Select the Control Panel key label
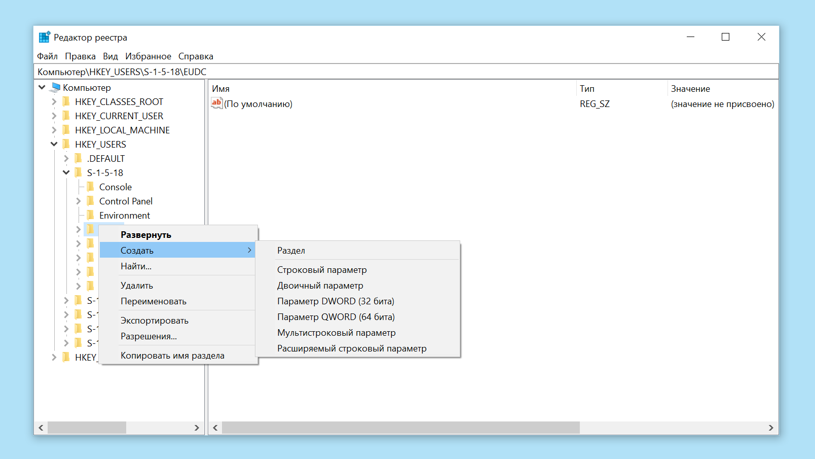Viewport: 815px width, 459px height. point(126,201)
